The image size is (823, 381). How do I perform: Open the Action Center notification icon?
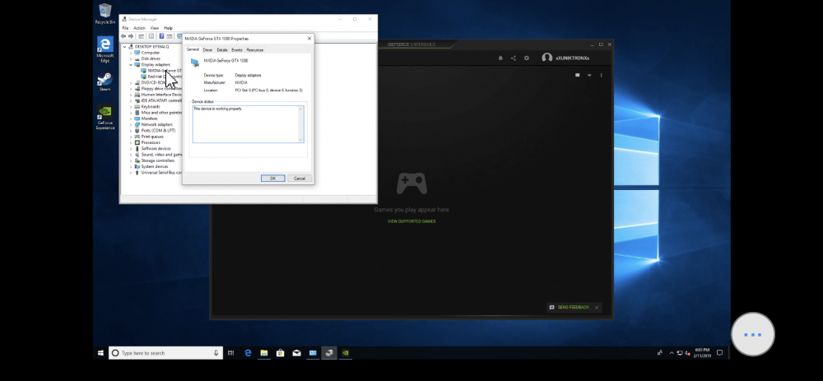coord(719,353)
